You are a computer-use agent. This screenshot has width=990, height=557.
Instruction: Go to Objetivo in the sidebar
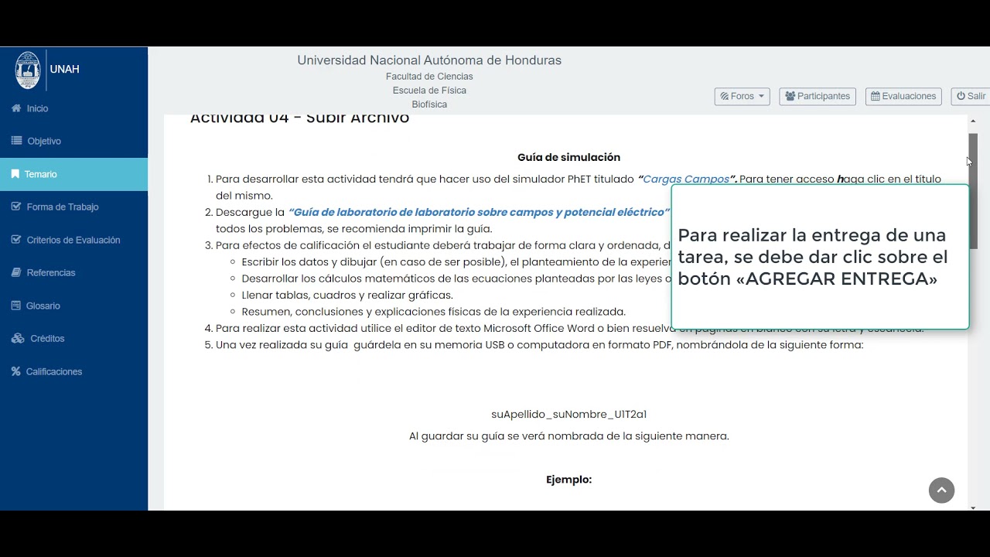click(73, 141)
